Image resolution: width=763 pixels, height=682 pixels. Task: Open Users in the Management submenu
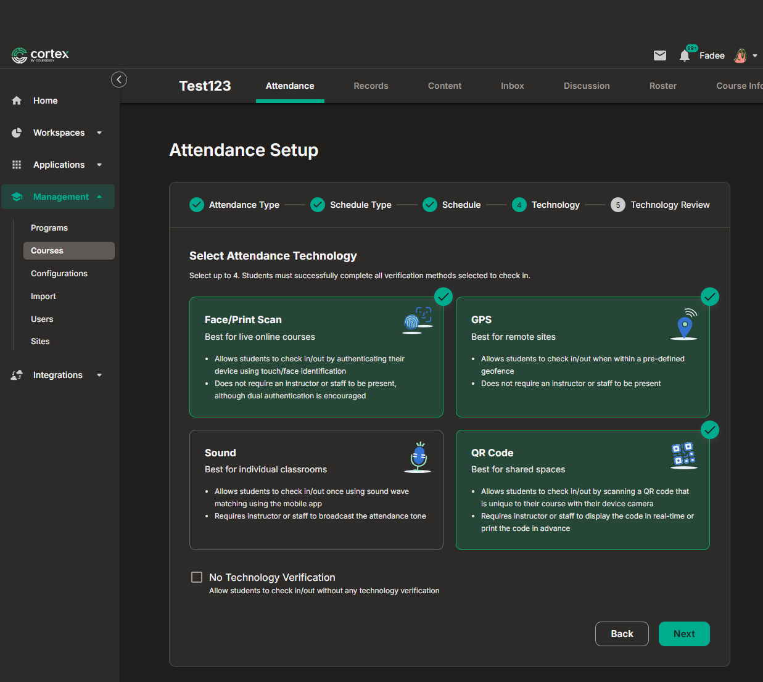point(42,319)
